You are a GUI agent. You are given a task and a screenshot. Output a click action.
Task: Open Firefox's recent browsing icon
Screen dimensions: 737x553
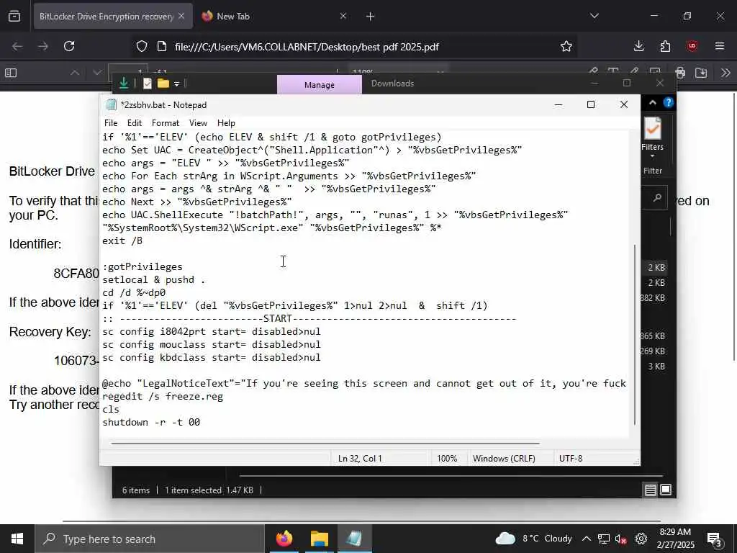point(14,17)
